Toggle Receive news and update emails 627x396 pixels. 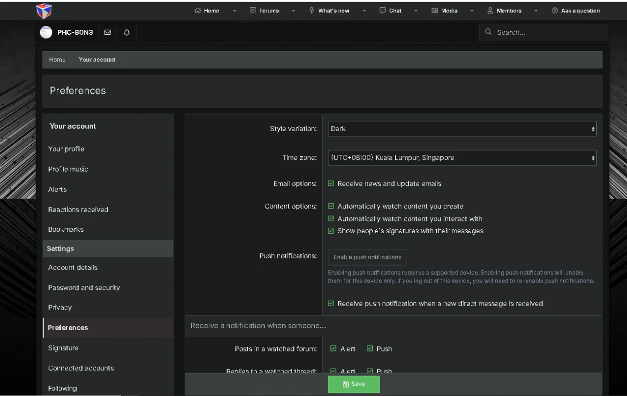tap(331, 184)
